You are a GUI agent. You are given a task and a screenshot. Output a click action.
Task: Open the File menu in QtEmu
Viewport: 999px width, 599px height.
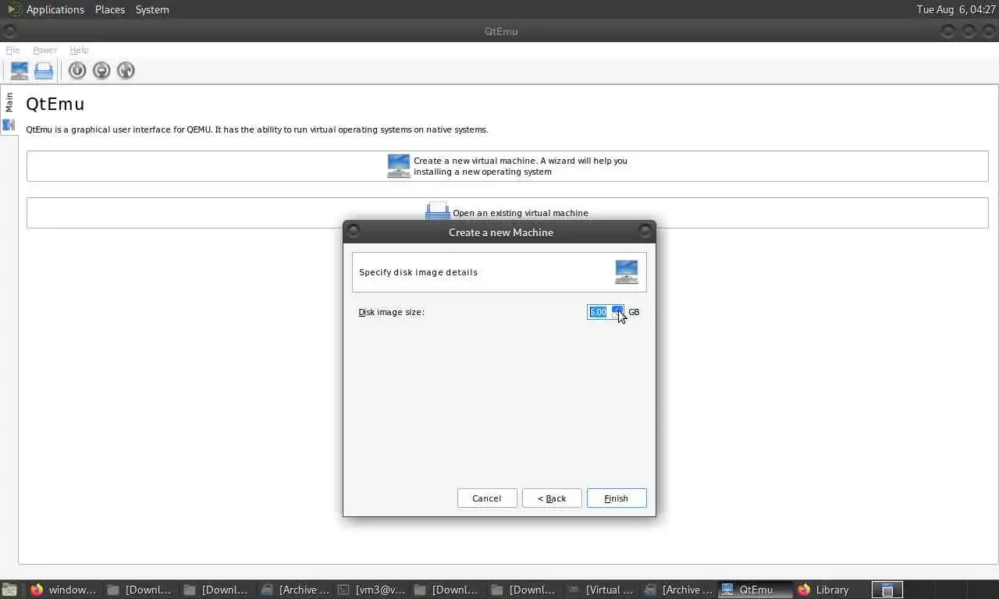(12, 50)
